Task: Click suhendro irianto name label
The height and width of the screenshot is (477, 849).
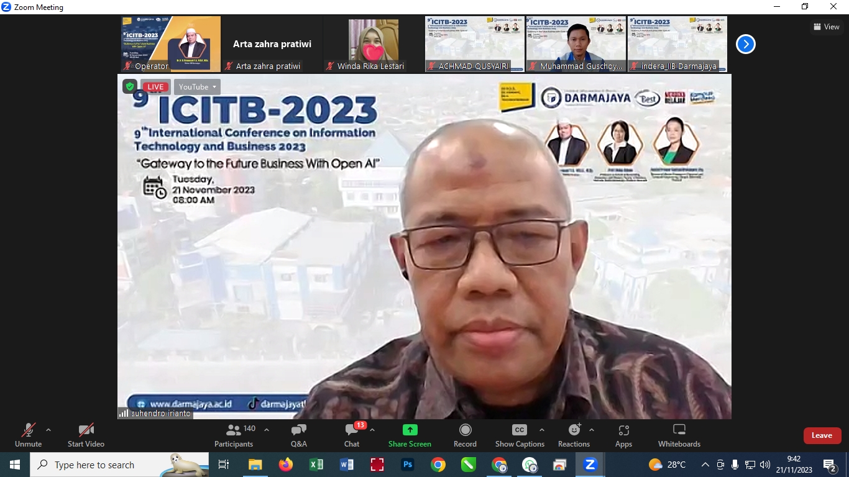Action: [x=160, y=413]
